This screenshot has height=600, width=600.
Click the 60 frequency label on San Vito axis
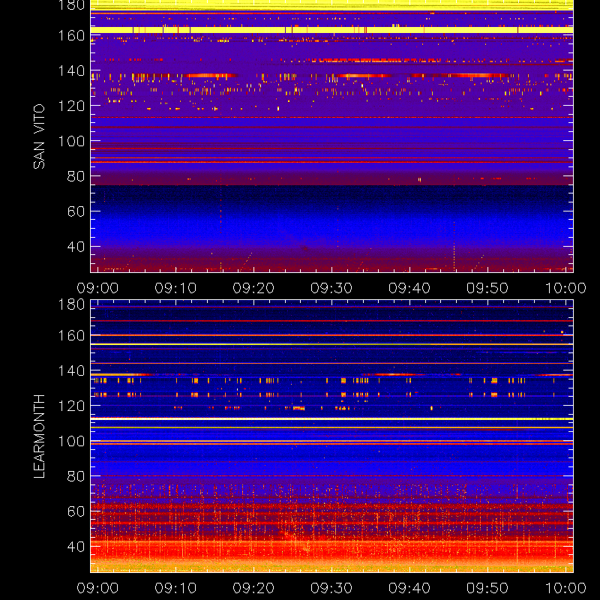[x=76, y=211]
